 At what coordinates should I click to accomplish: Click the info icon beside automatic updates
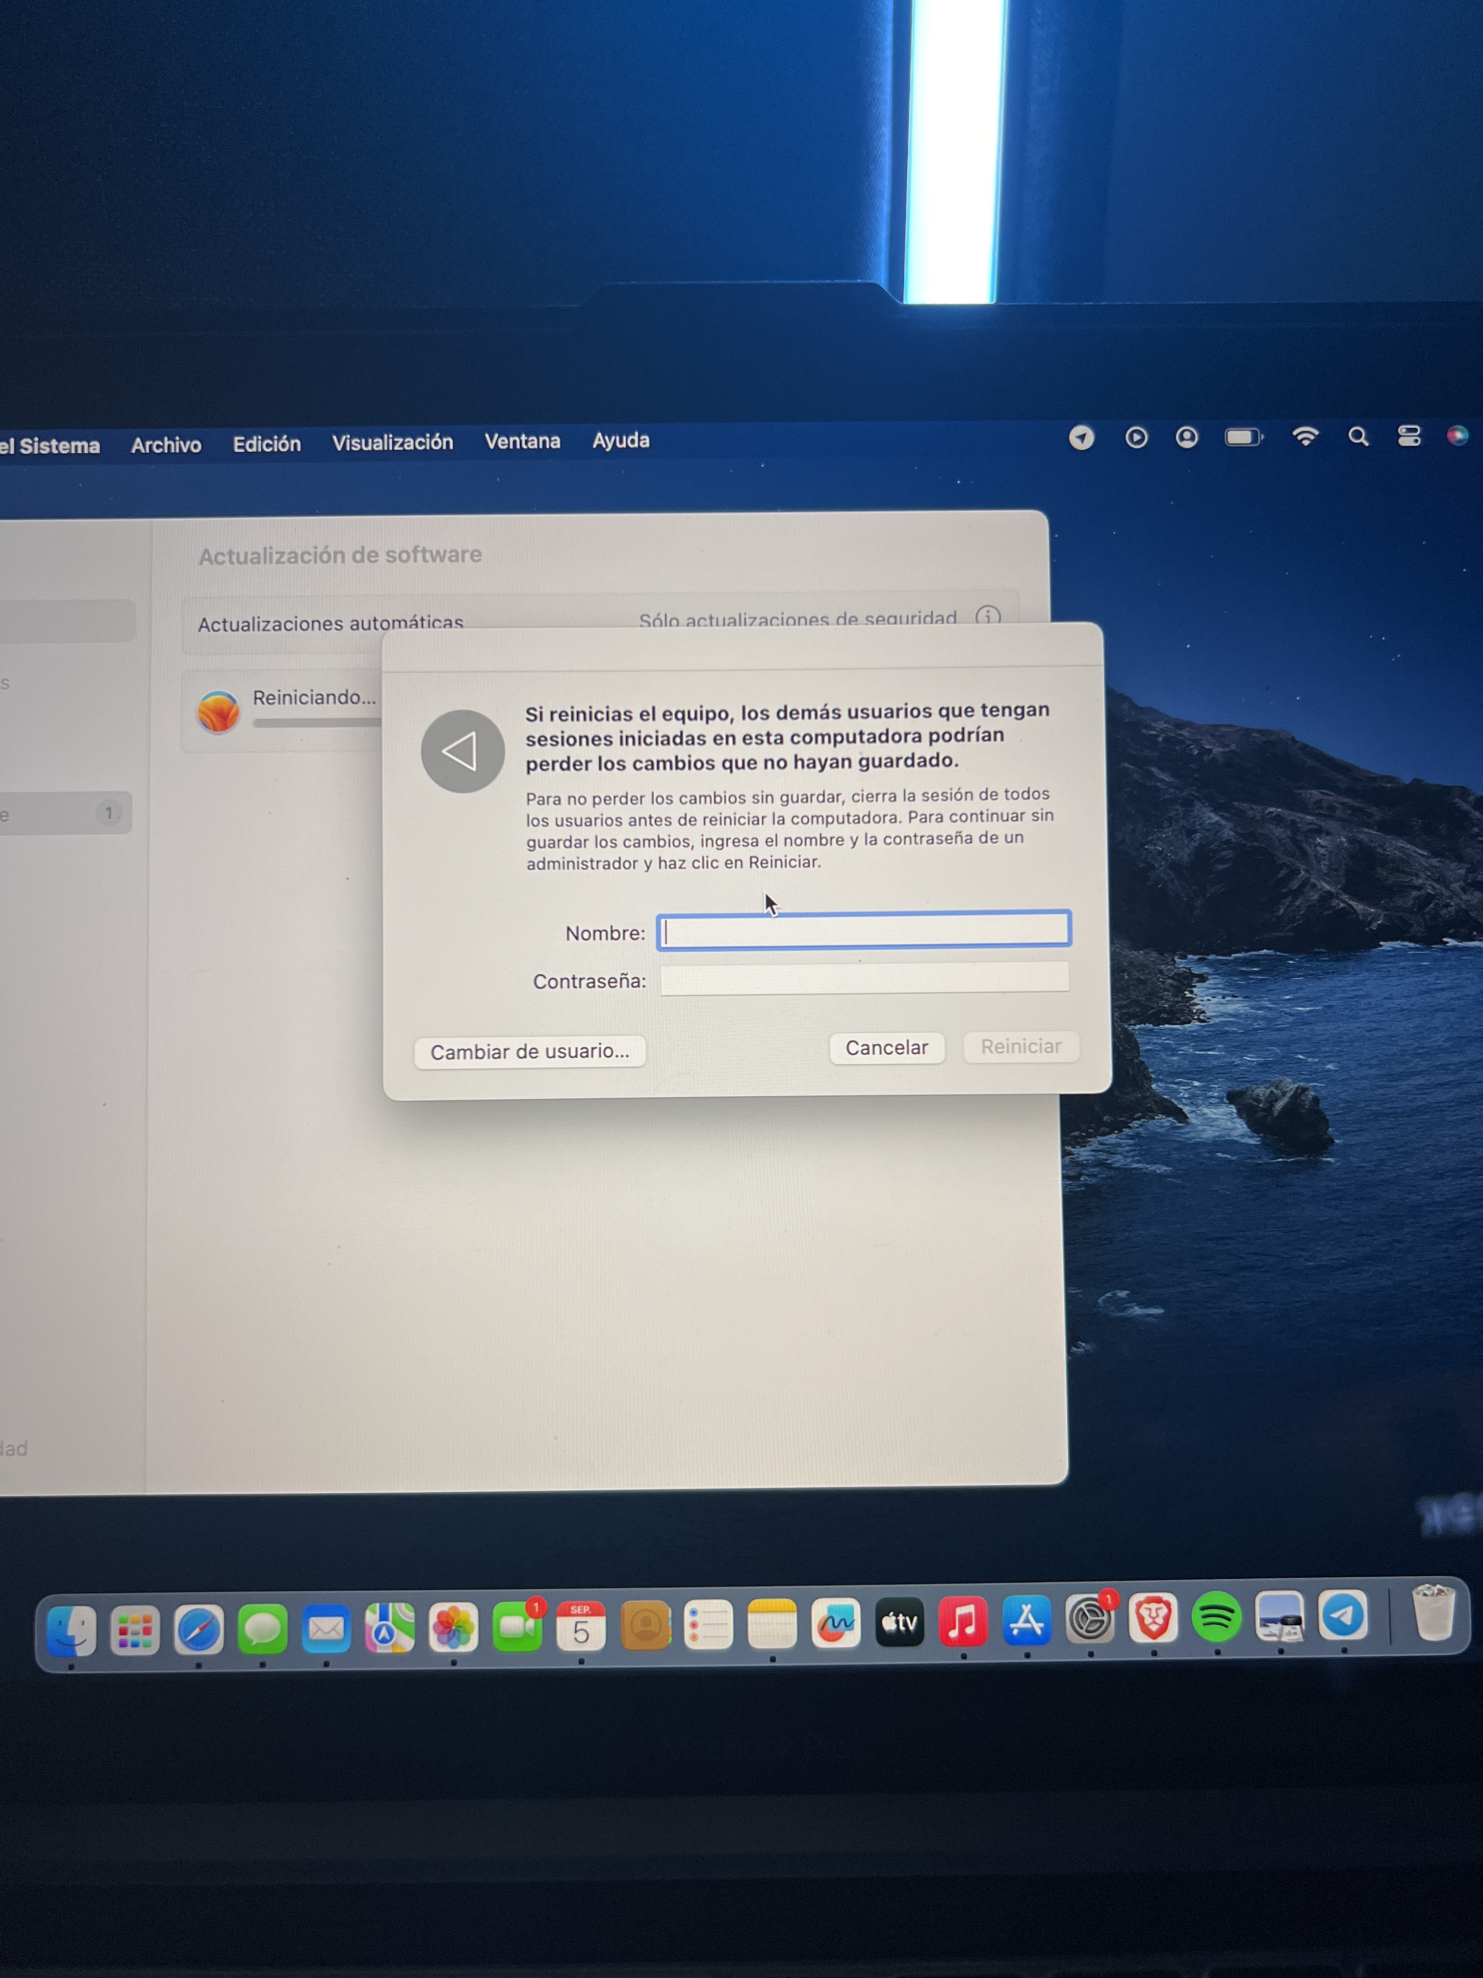click(988, 616)
